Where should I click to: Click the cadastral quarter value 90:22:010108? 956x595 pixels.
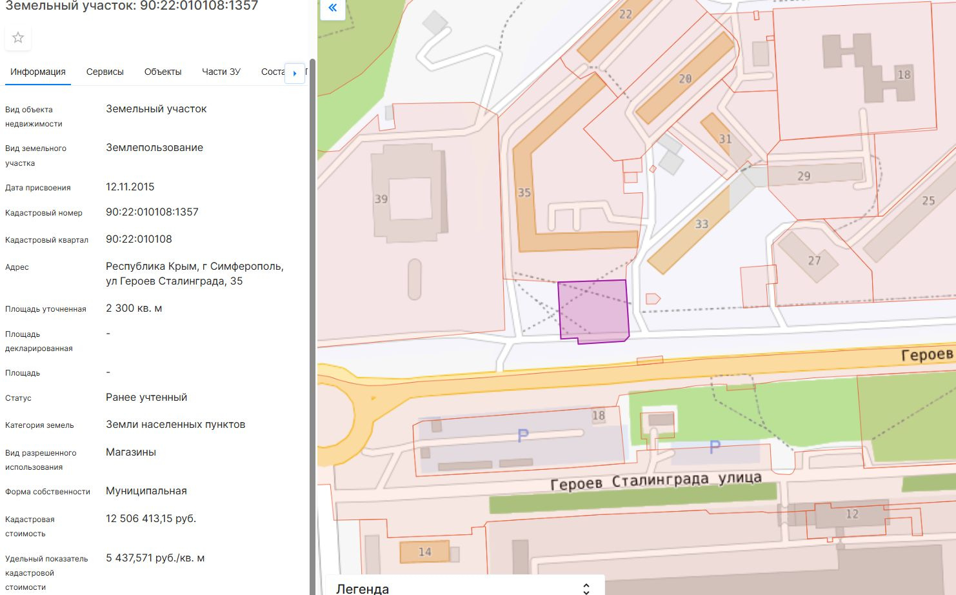tap(139, 239)
